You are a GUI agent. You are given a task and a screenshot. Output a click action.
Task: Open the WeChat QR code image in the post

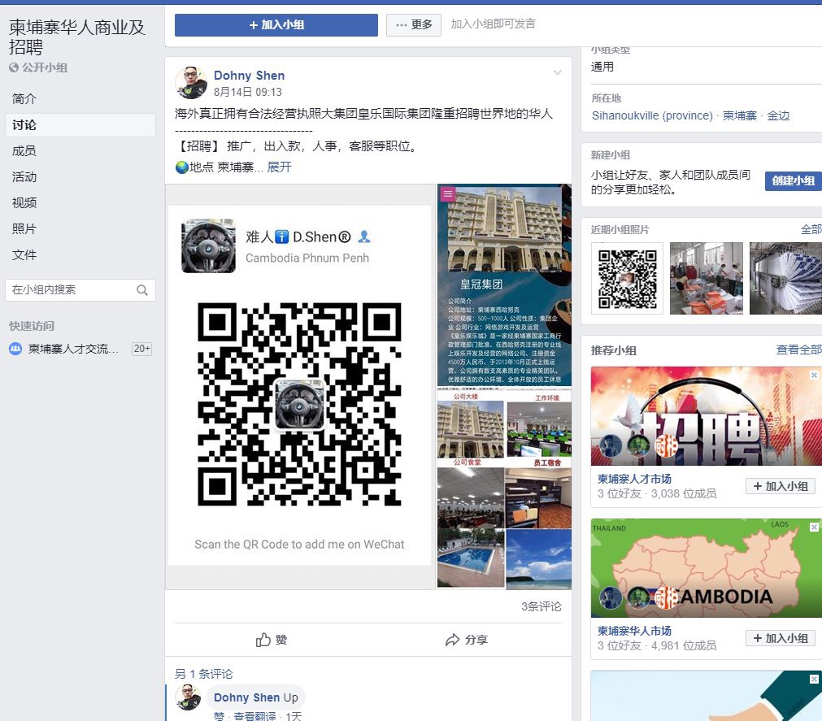click(x=300, y=387)
